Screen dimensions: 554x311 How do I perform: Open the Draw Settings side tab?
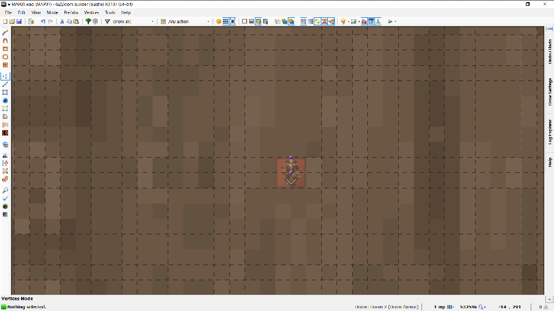click(x=550, y=92)
